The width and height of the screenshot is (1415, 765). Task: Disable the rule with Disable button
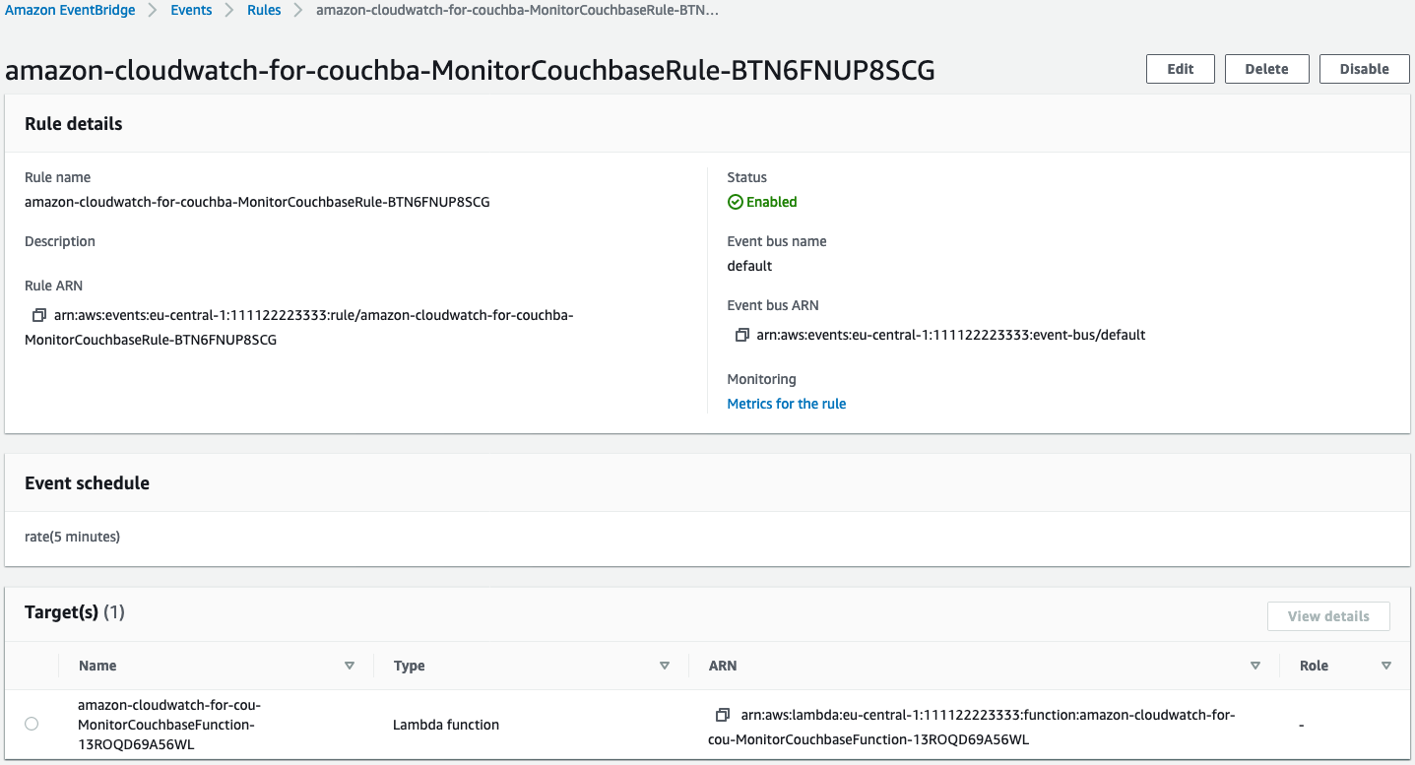pyautogui.click(x=1365, y=69)
